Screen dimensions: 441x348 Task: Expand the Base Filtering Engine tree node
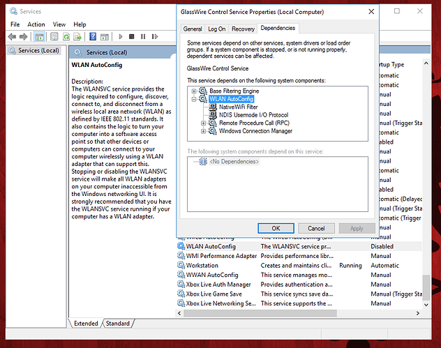pyautogui.click(x=194, y=91)
